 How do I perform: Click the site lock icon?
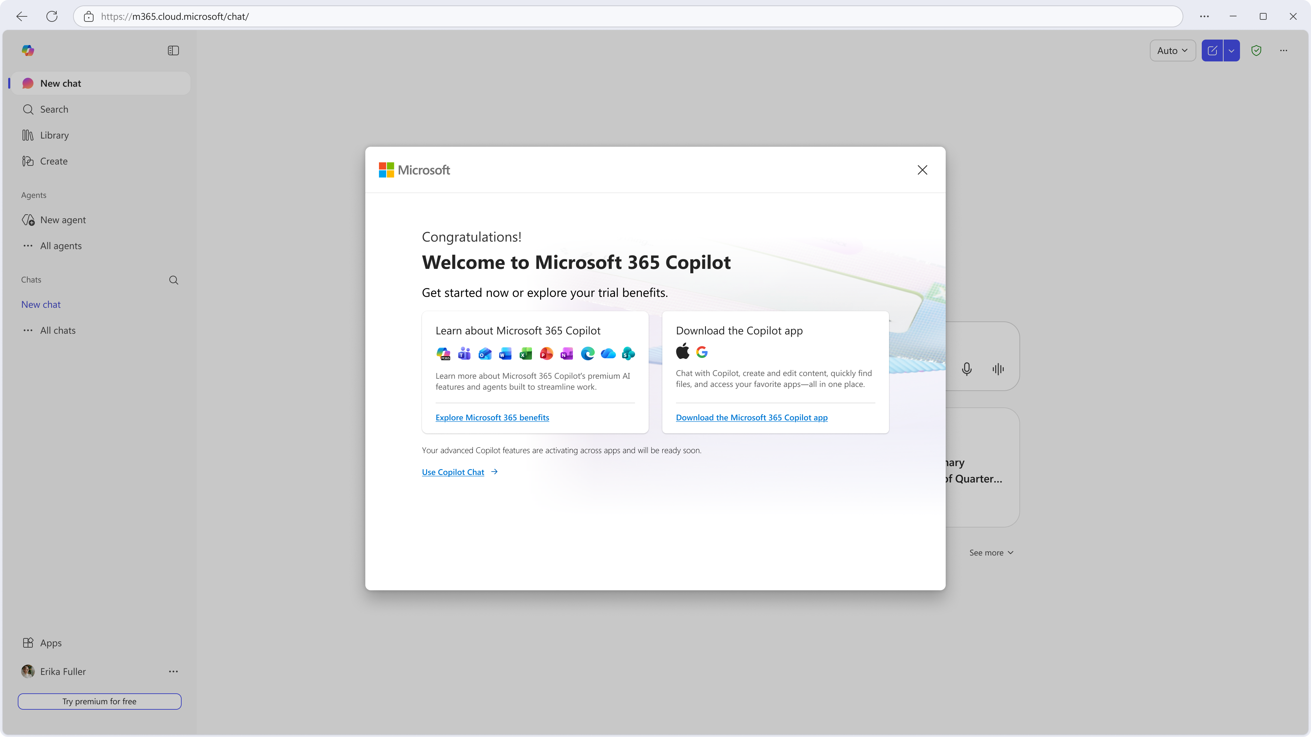point(88,16)
